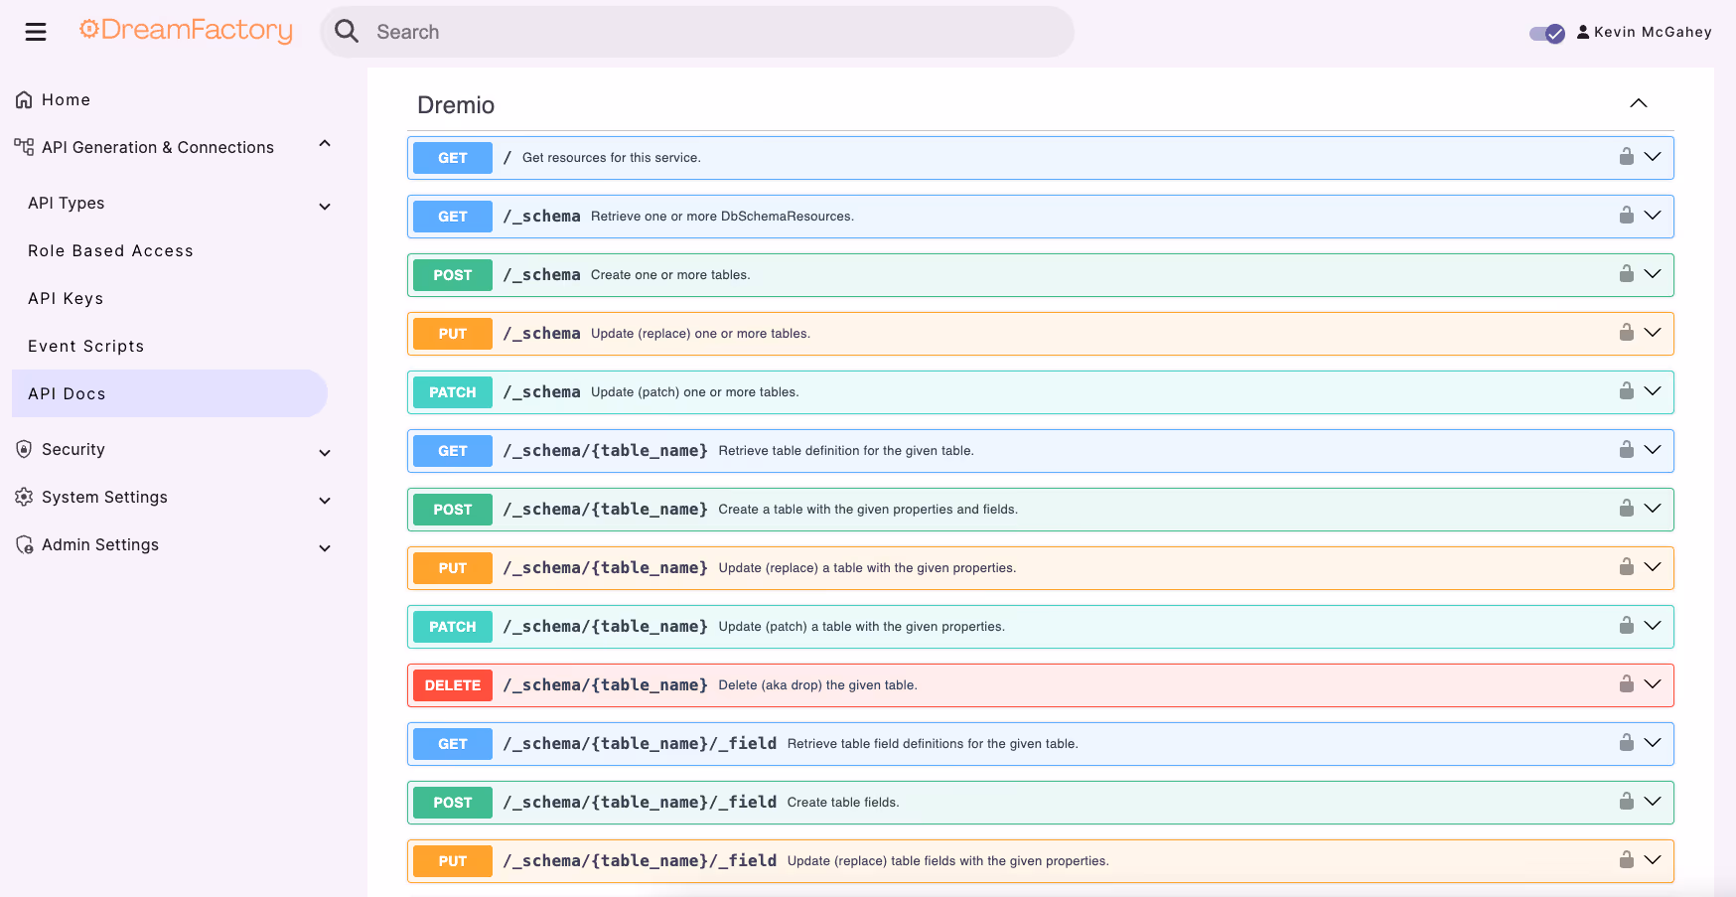Click the Admin Settings icon

[x=24, y=544]
